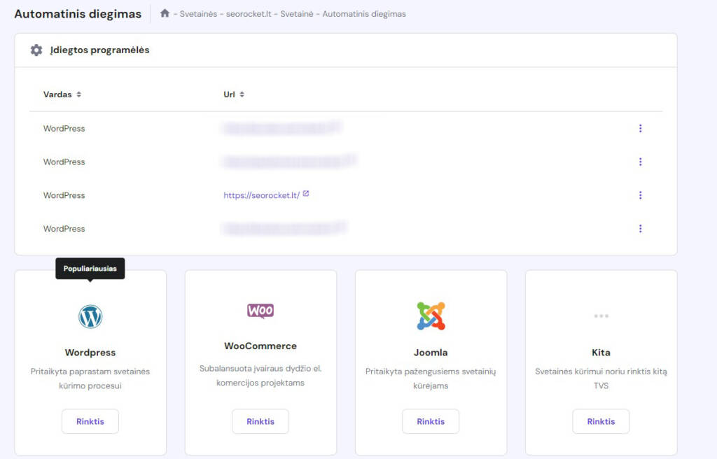Click the Populiariausias tooltip badge
This screenshot has height=459, width=717.
click(x=90, y=269)
